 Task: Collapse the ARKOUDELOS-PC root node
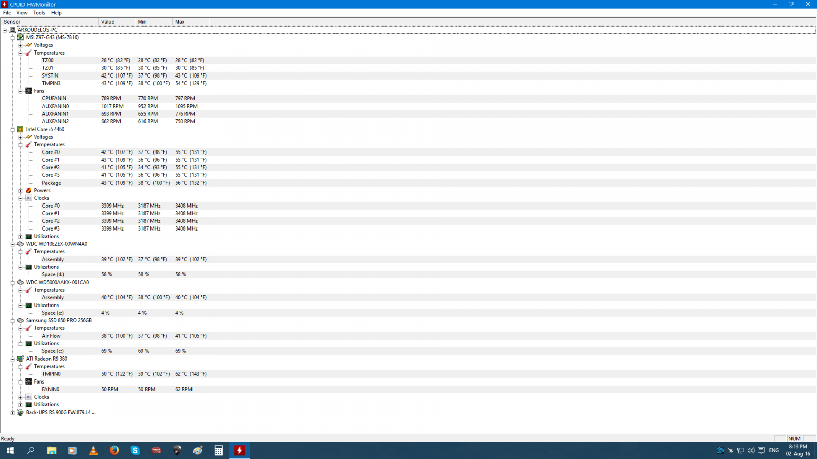[x=5, y=30]
